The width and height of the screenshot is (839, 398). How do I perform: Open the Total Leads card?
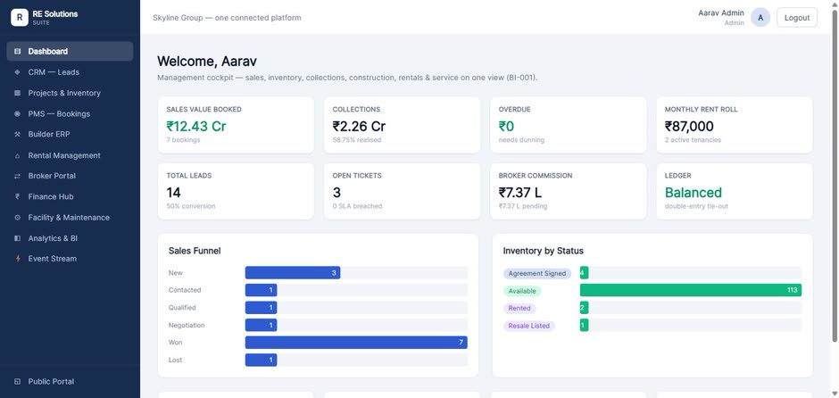(236, 192)
